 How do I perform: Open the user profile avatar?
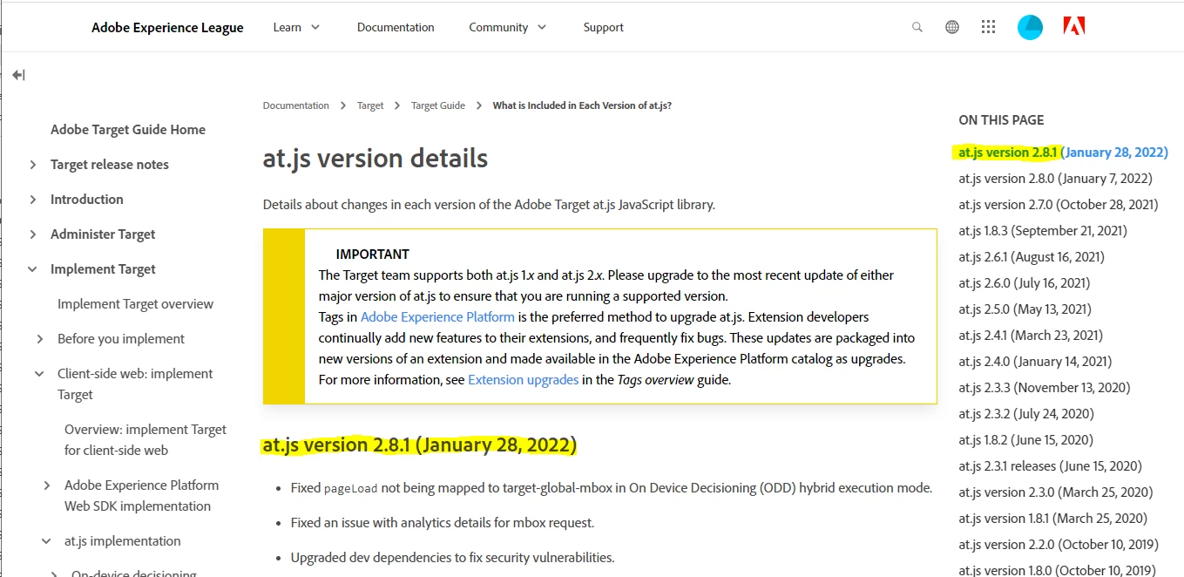[x=1030, y=27]
